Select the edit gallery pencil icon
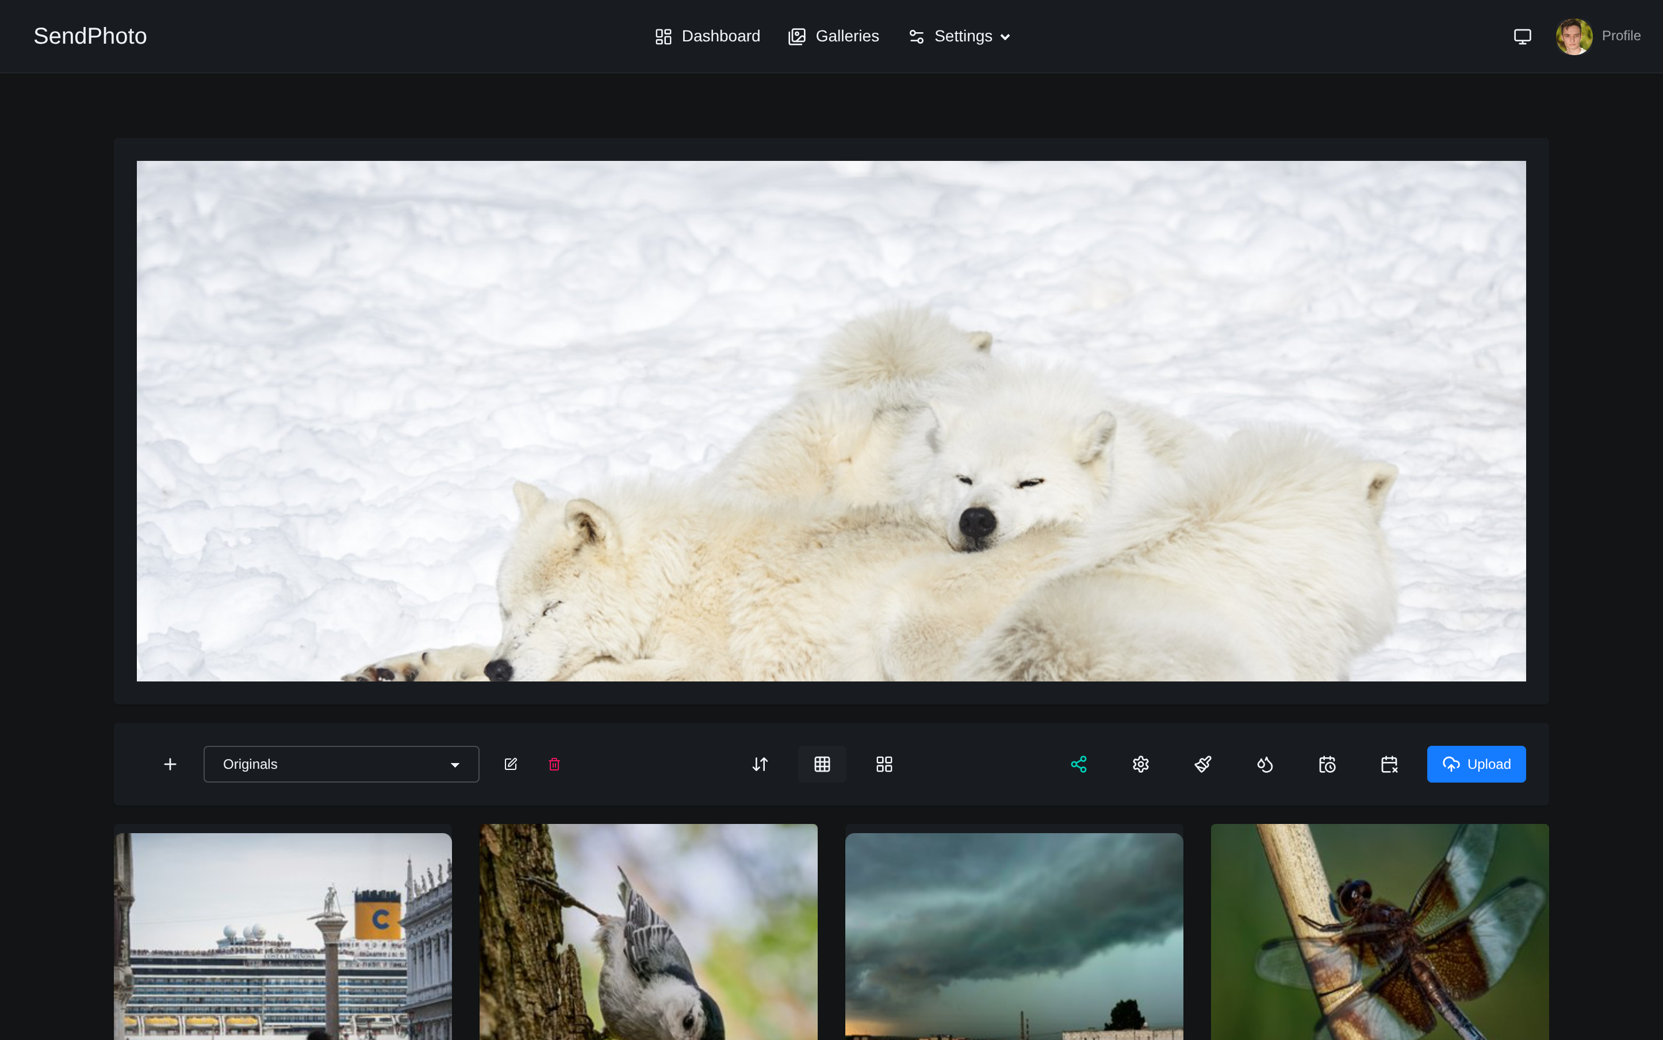Image resolution: width=1663 pixels, height=1040 pixels. point(511,764)
